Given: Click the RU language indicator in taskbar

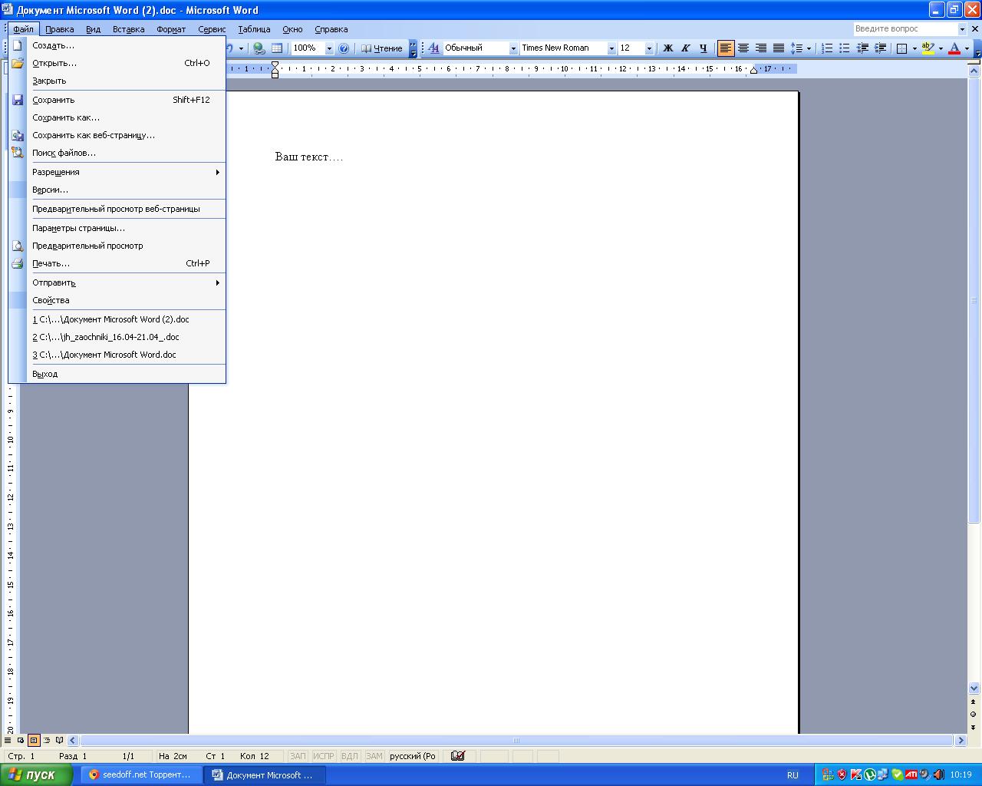Looking at the screenshot, I should [x=793, y=775].
